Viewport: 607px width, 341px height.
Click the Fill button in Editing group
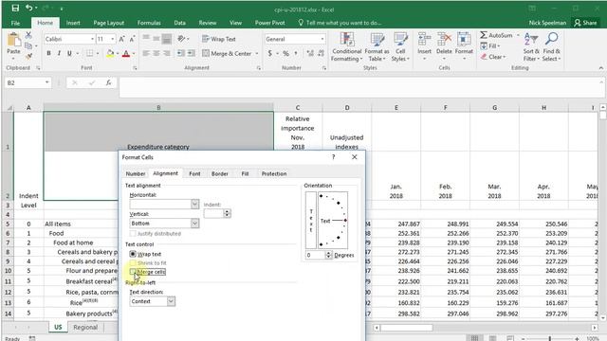tap(490, 46)
